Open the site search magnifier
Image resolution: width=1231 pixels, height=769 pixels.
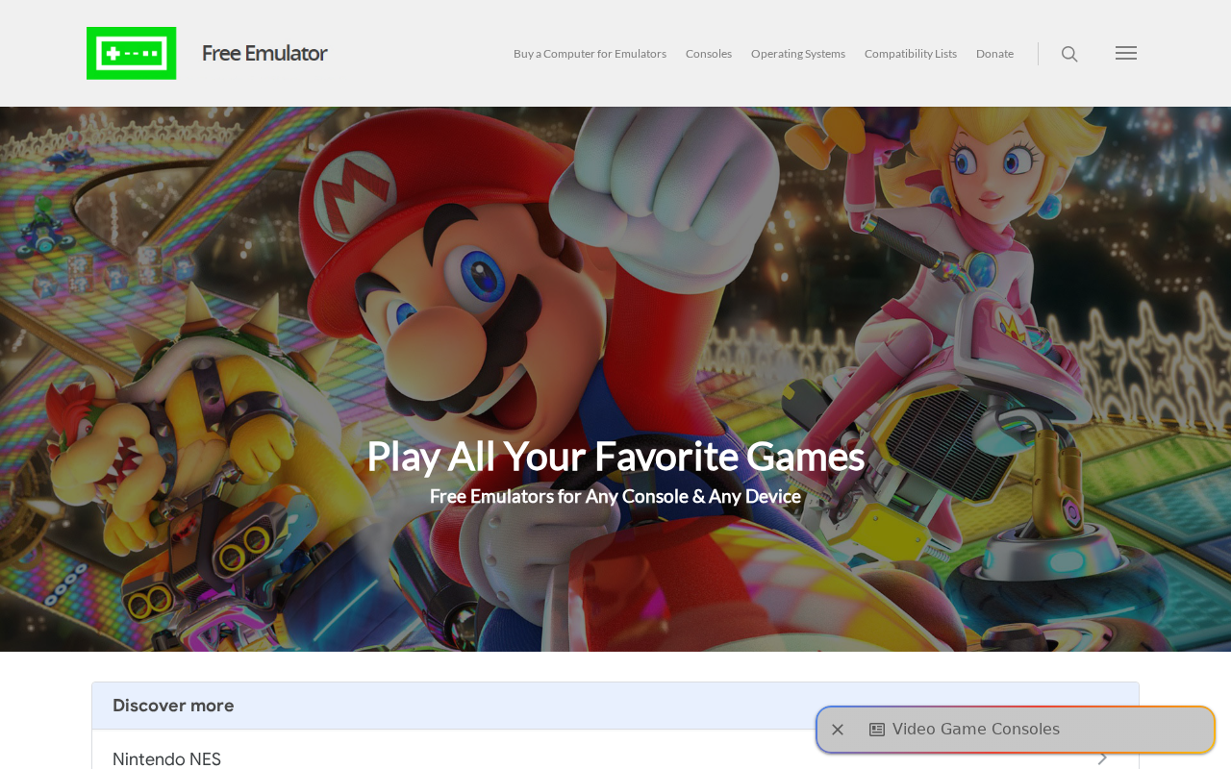coord(1069,54)
